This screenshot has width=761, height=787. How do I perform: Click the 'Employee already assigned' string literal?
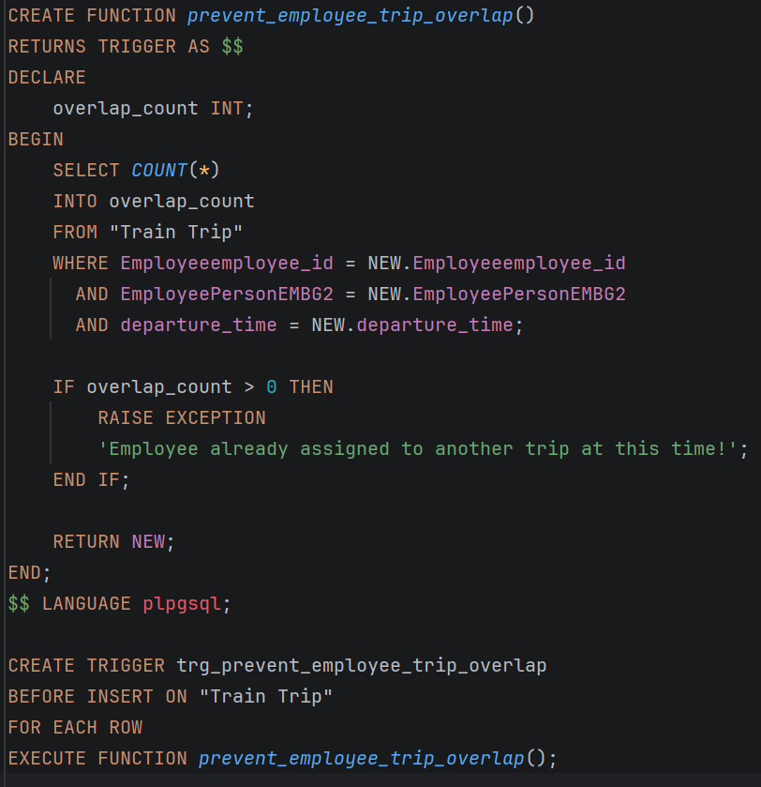(x=417, y=448)
